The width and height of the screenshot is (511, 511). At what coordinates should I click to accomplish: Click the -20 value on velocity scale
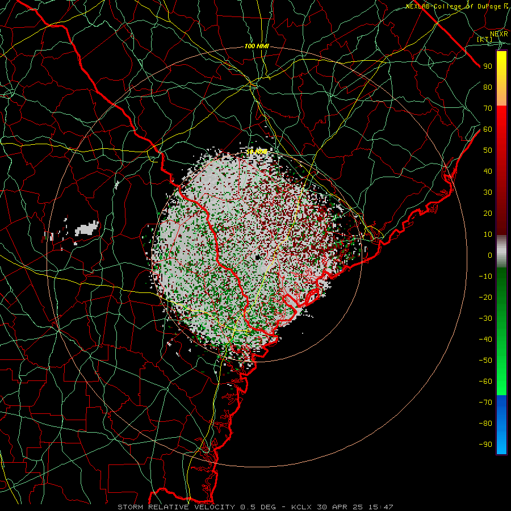pyautogui.click(x=485, y=298)
